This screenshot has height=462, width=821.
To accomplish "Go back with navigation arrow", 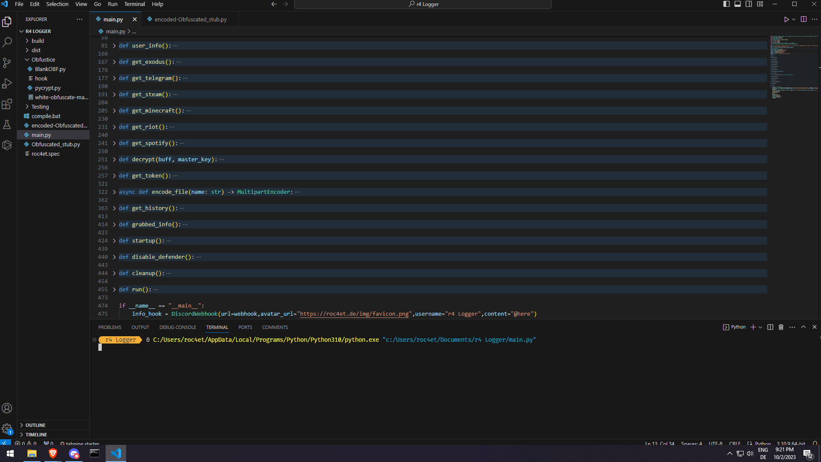I will click(x=274, y=4).
